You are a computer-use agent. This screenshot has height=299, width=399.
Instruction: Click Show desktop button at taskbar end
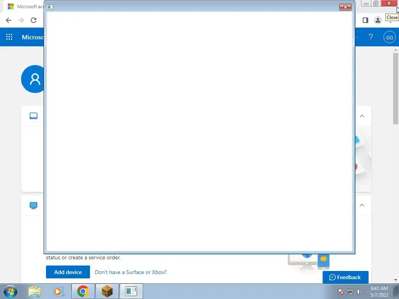coord(396,291)
